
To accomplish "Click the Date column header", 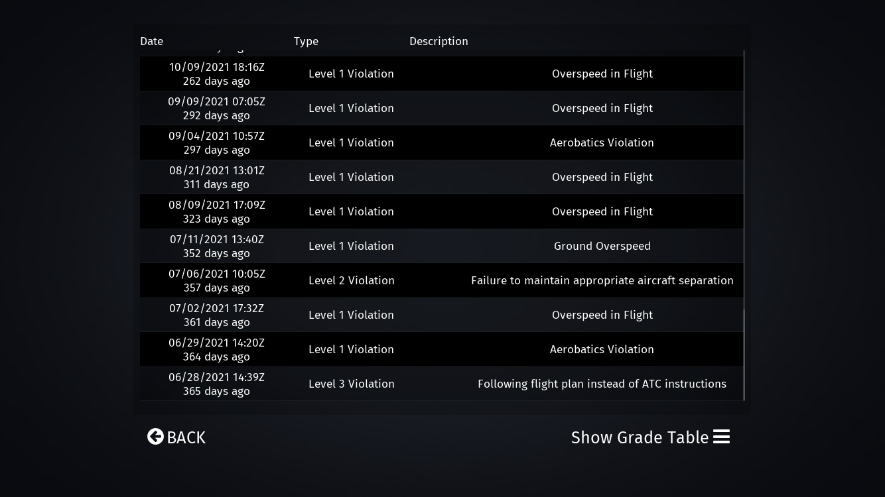I will pos(151,41).
